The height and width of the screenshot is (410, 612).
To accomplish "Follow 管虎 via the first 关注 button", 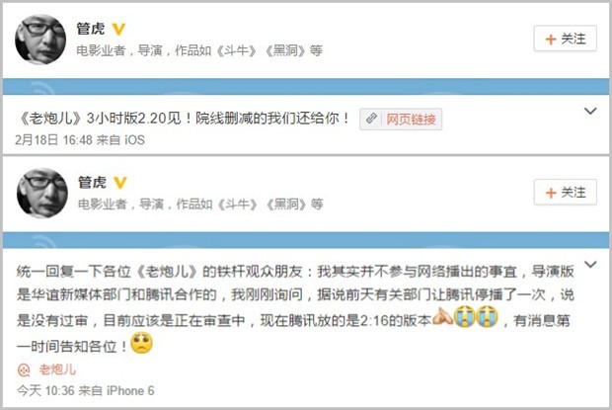I will point(566,39).
